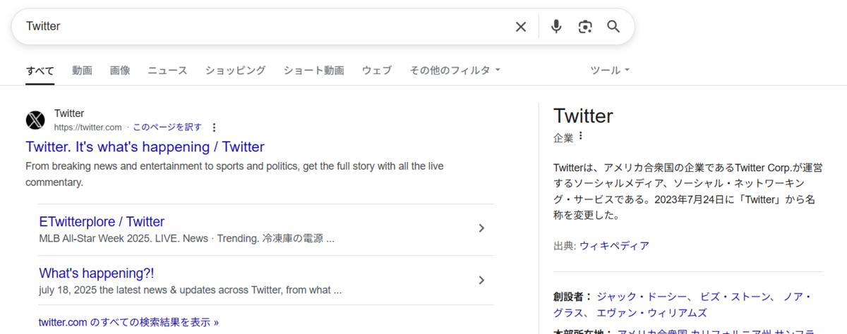The width and height of the screenshot is (847, 334).
Task: Open What's happening?! sitelink
Action: click(96, 273)
